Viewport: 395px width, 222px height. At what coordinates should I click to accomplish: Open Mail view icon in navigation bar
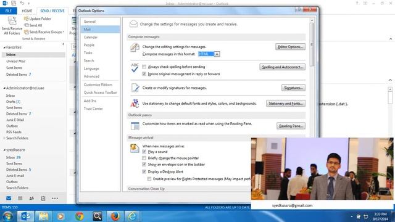pyautogui.click(x=9, y=199)
